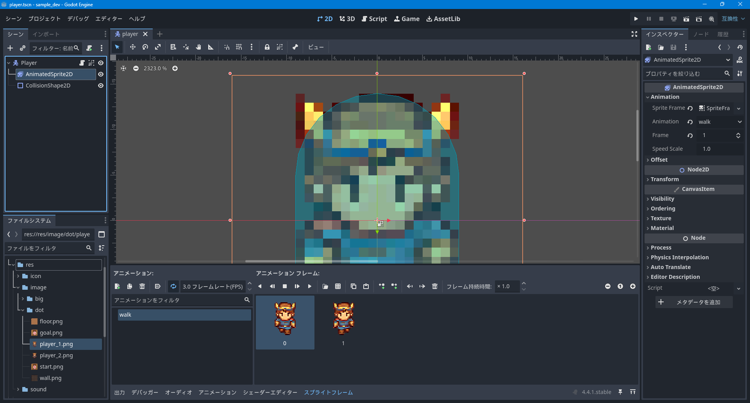Zoom in frame thumbnails

[x=633, y=286]
